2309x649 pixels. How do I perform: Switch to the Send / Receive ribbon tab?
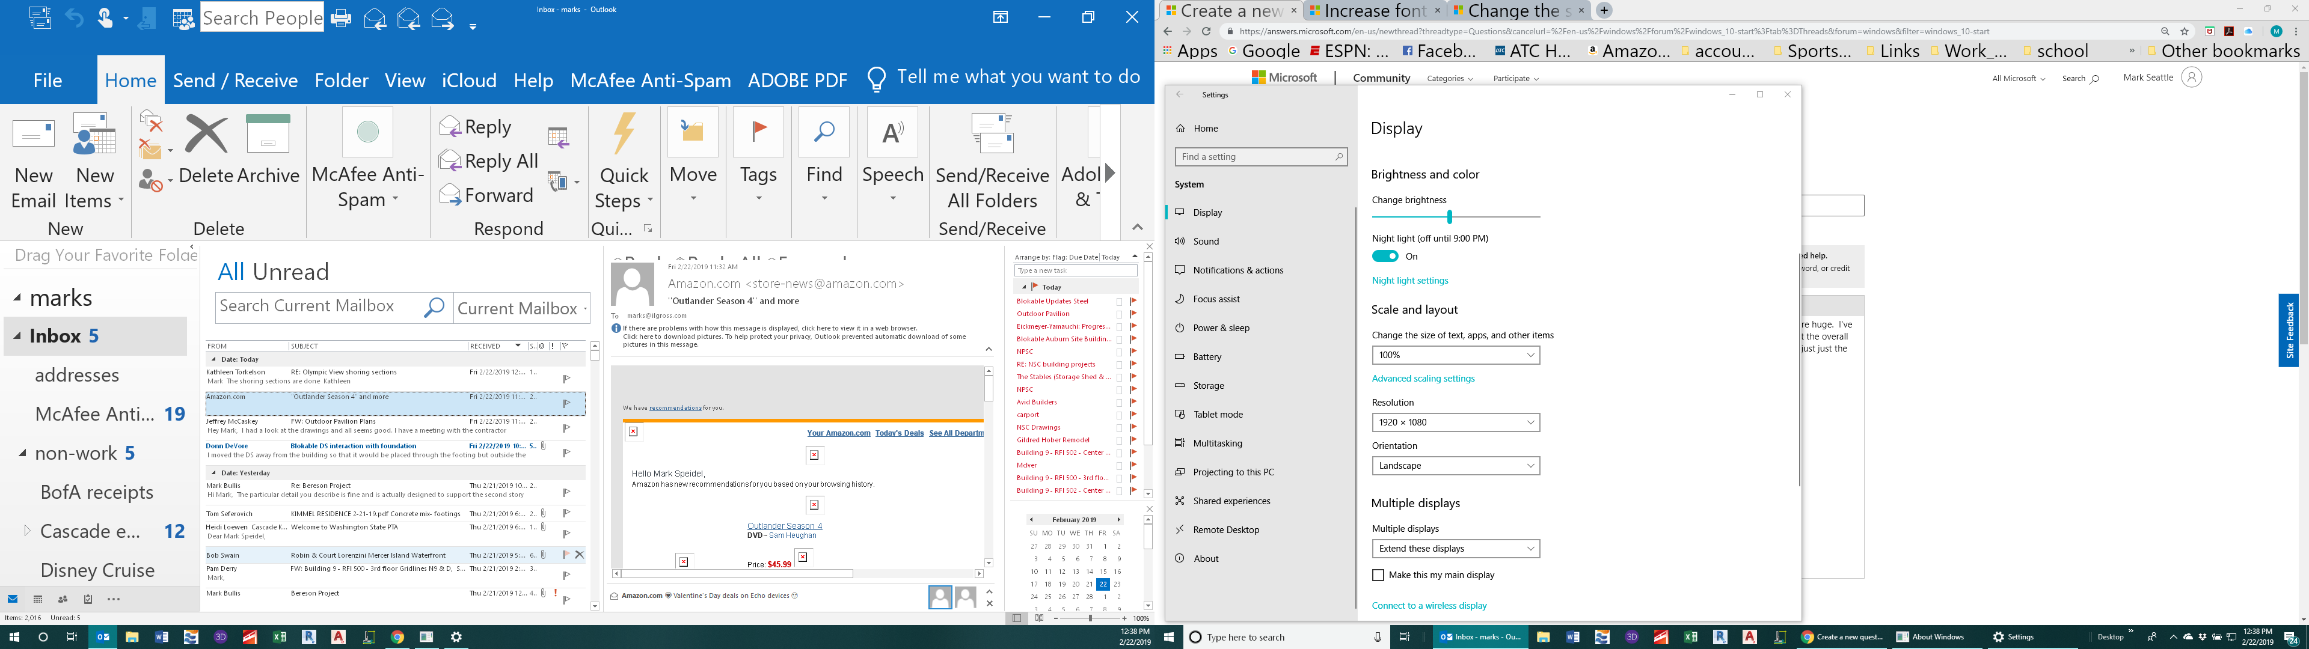(x=235, y=81)
